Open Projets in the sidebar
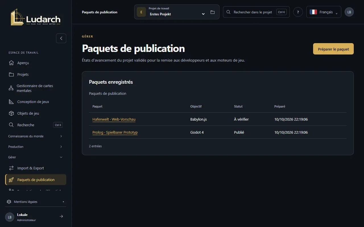The image size is (364, 227). (x=36, y=74)
